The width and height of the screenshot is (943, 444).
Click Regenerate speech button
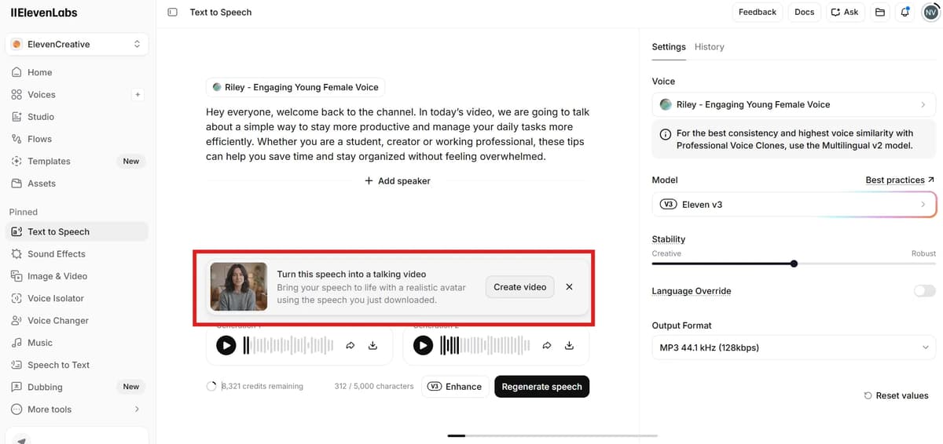click(x=541, y=387)
